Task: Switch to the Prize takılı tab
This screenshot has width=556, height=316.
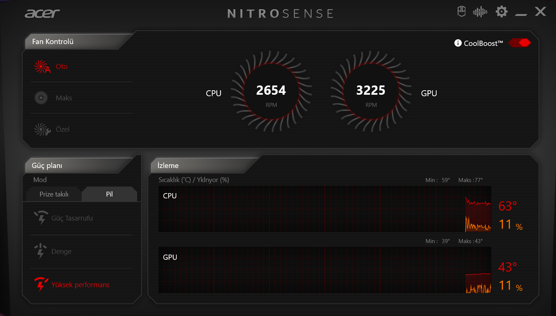Action: coord(54,194)
